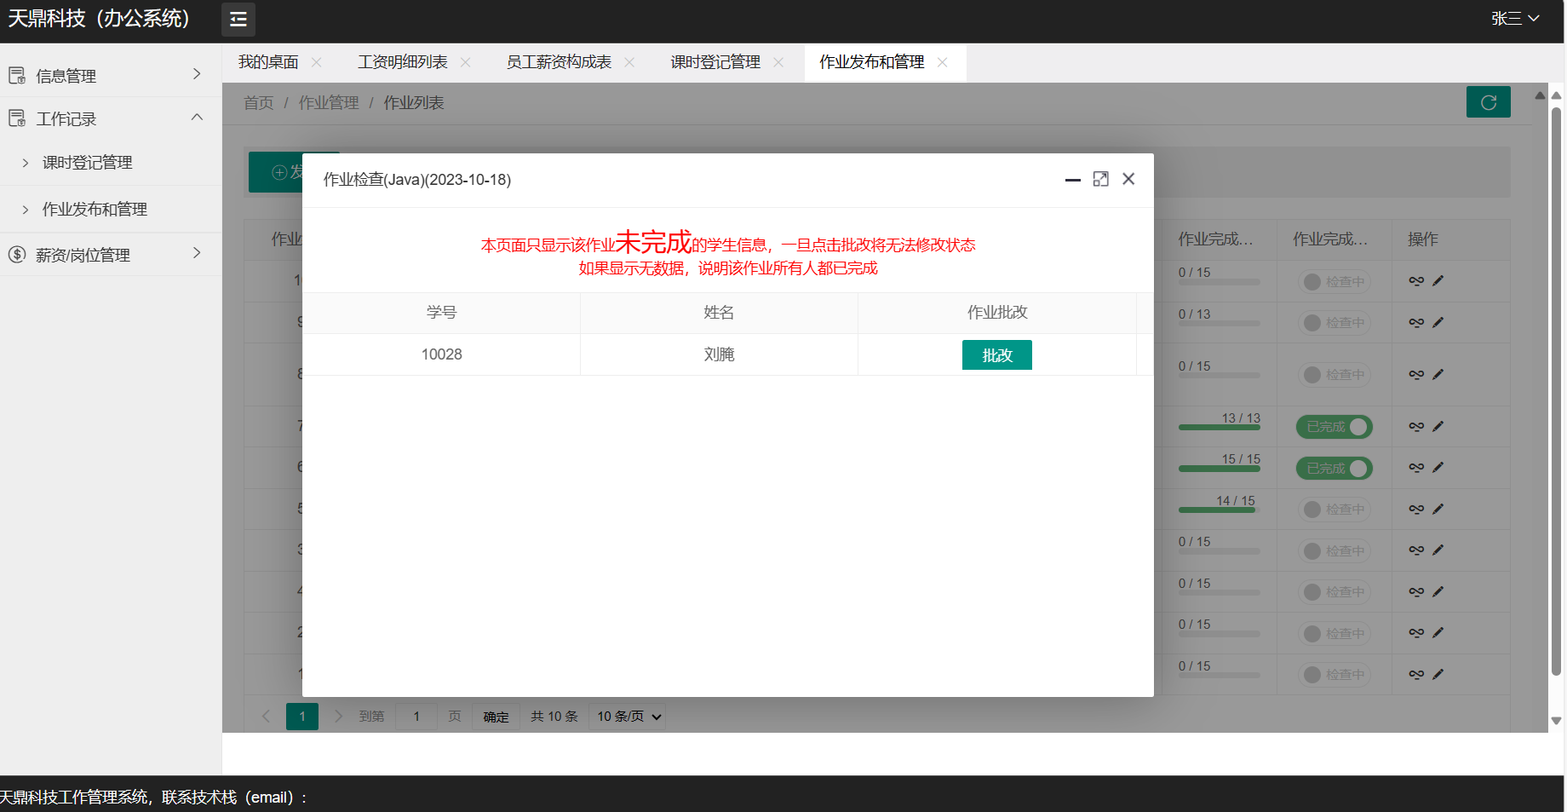Click link icon in the 0 / 13 row

pyautogui.click(x=1416, y=322)
